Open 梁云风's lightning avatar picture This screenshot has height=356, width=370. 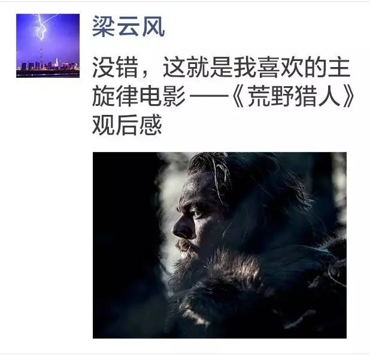tap(48, 45)
